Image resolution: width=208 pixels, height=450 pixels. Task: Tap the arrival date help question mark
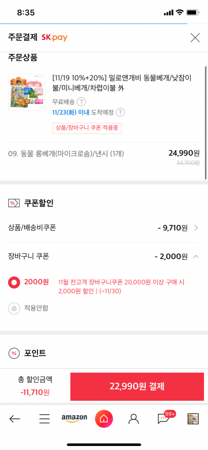coord(121,112)
